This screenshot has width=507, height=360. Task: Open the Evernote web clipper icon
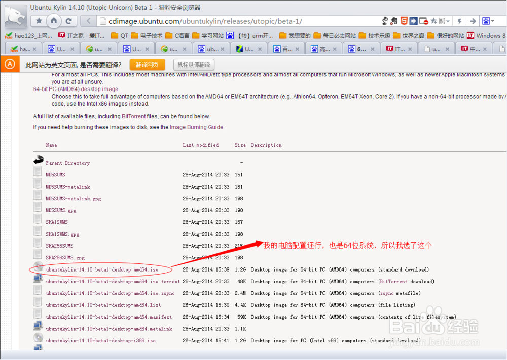(x=394, y=21)
